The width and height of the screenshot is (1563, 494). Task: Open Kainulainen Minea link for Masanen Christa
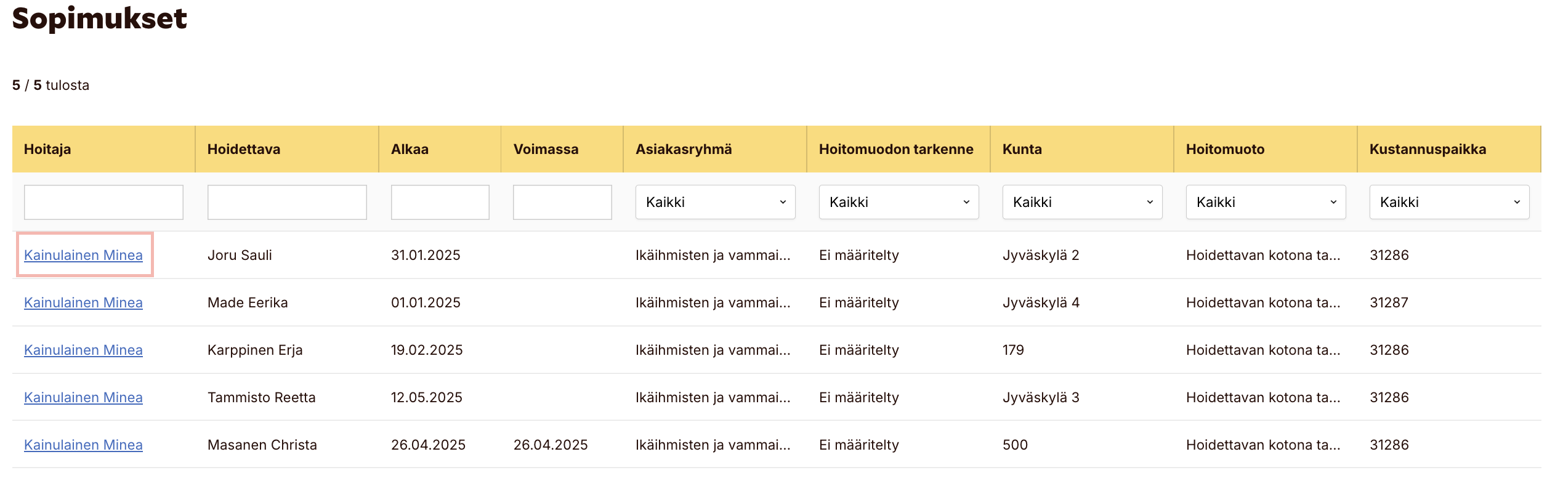[x=83, y=445]
